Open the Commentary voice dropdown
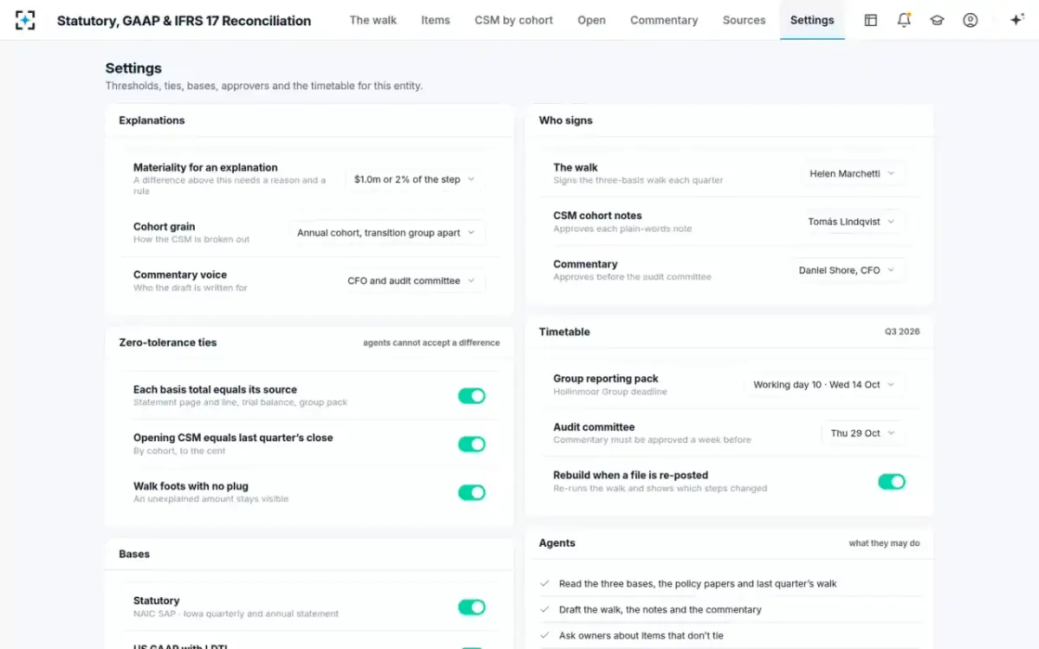Screen dimensions: 1039x649 [x=411, y=281]
